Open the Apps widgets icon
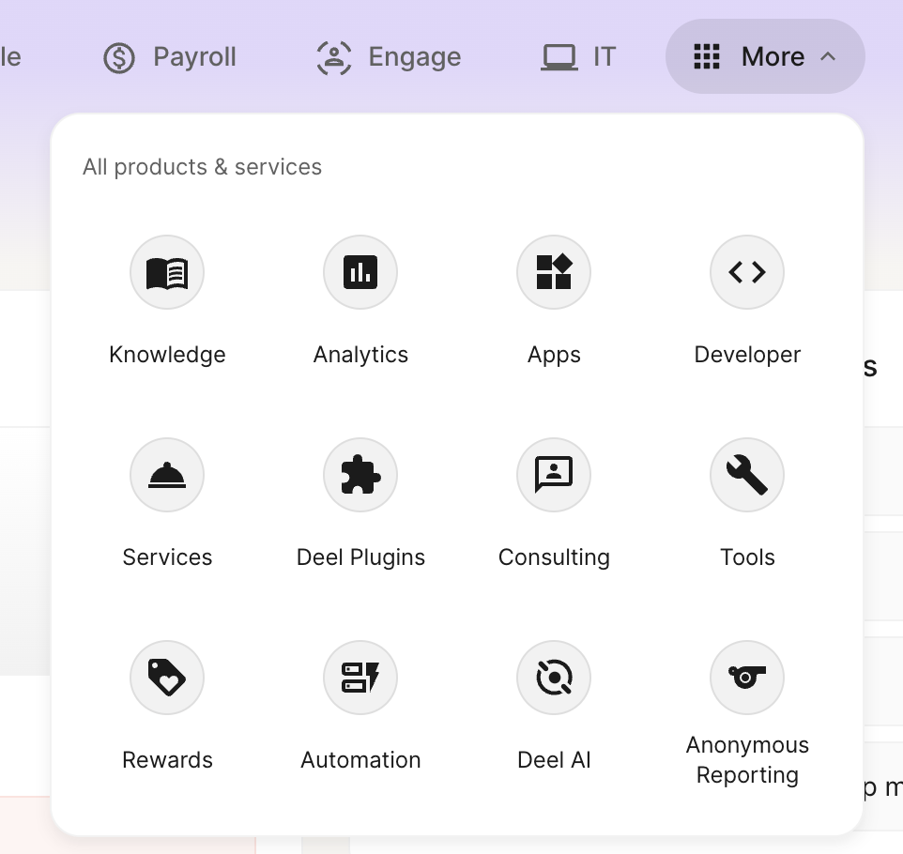The height and width of the screenshot is (854, 903). point(554,272)
